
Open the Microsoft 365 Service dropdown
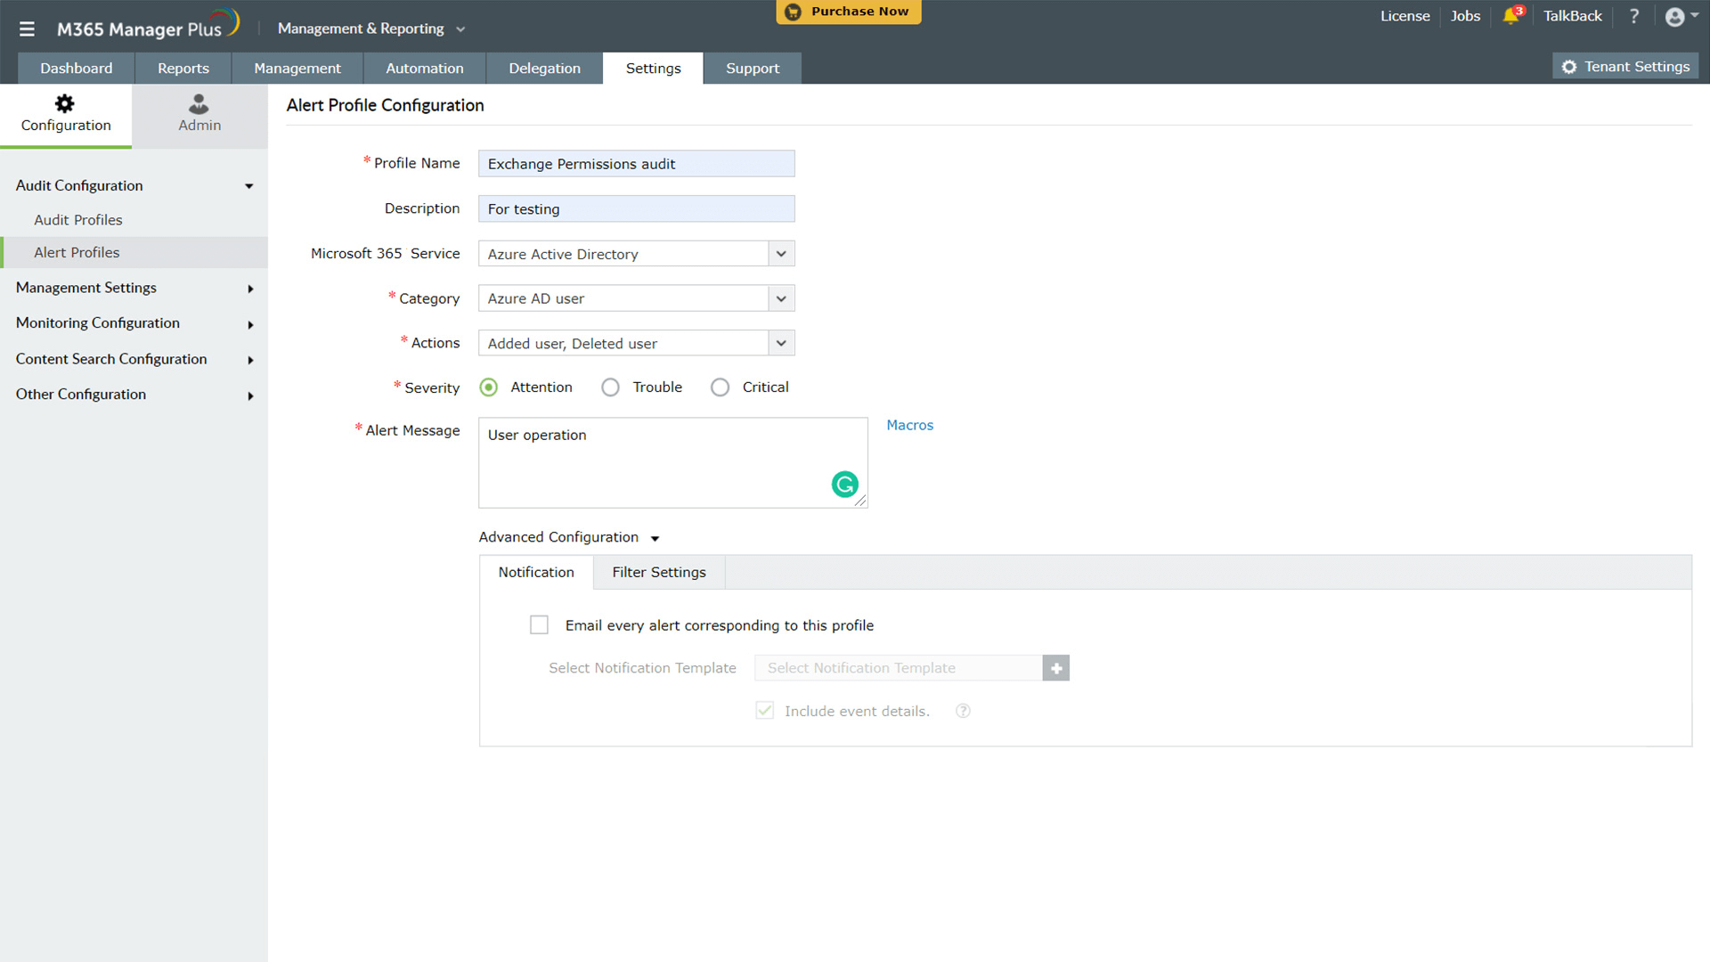pyautogui.click(x=636, y=254)
